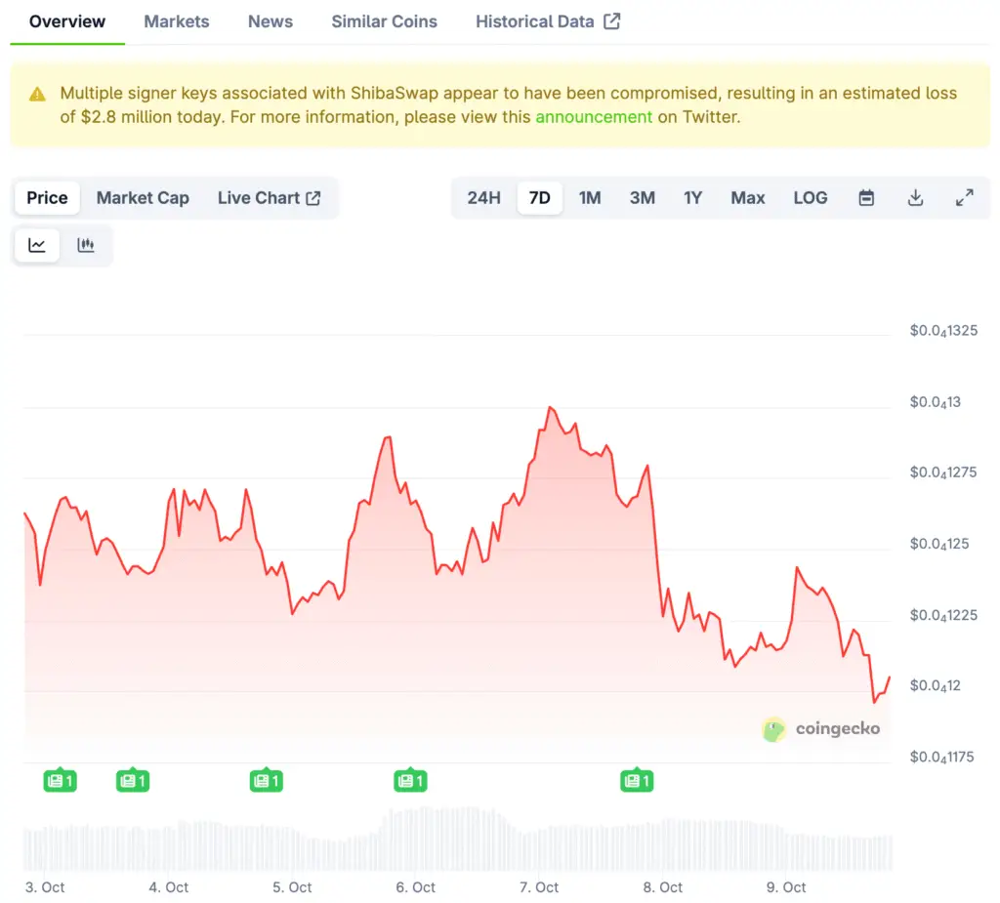Image resolution: width=1000 pixels, height=903 pixels.
Task: Select the Price chart mode
Action: pyautogui.click(x=47, y=198)
